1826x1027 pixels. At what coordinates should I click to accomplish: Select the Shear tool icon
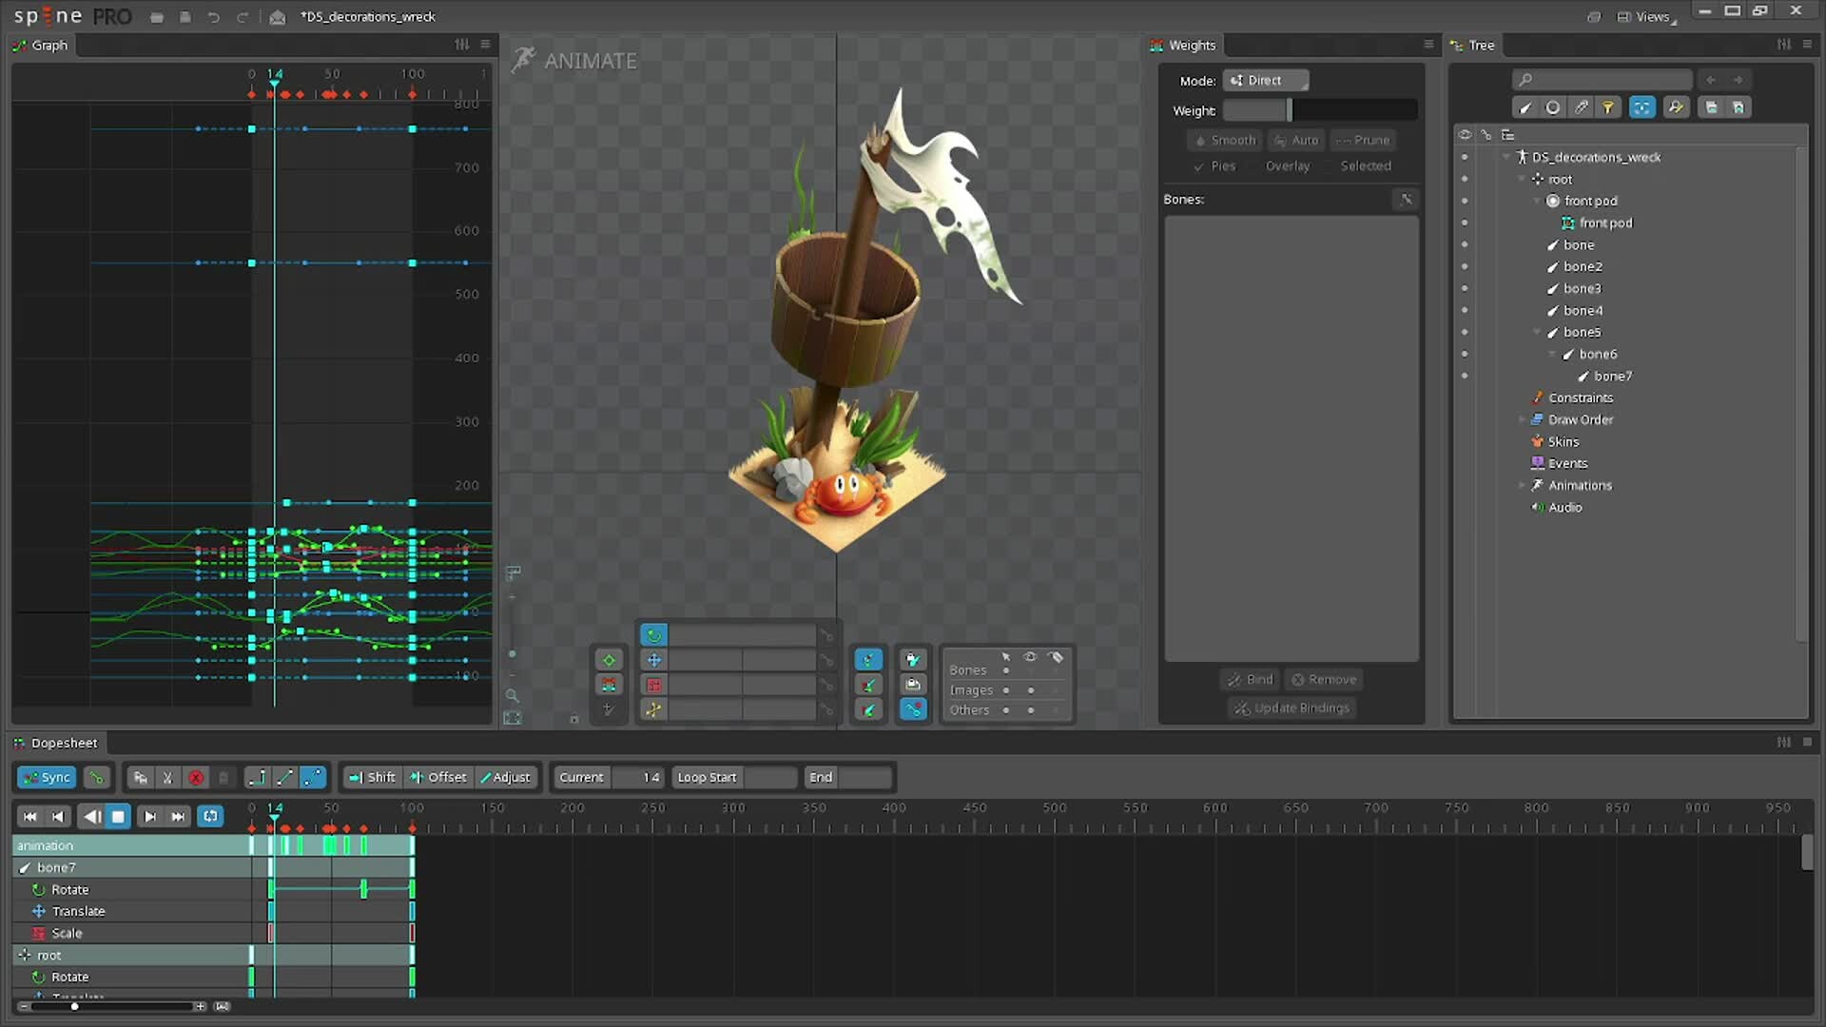(653, 709)
